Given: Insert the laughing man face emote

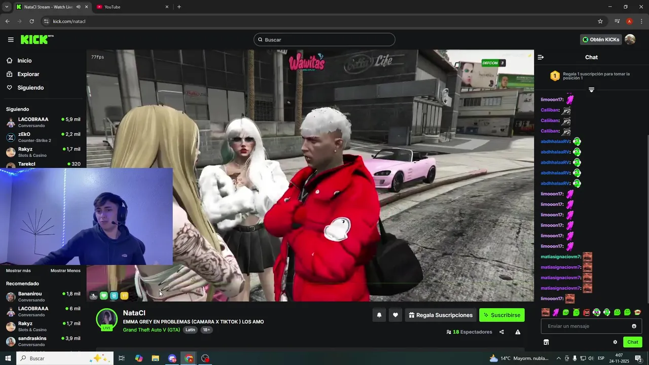Looking at the screenshot, I should coord(546,312).
